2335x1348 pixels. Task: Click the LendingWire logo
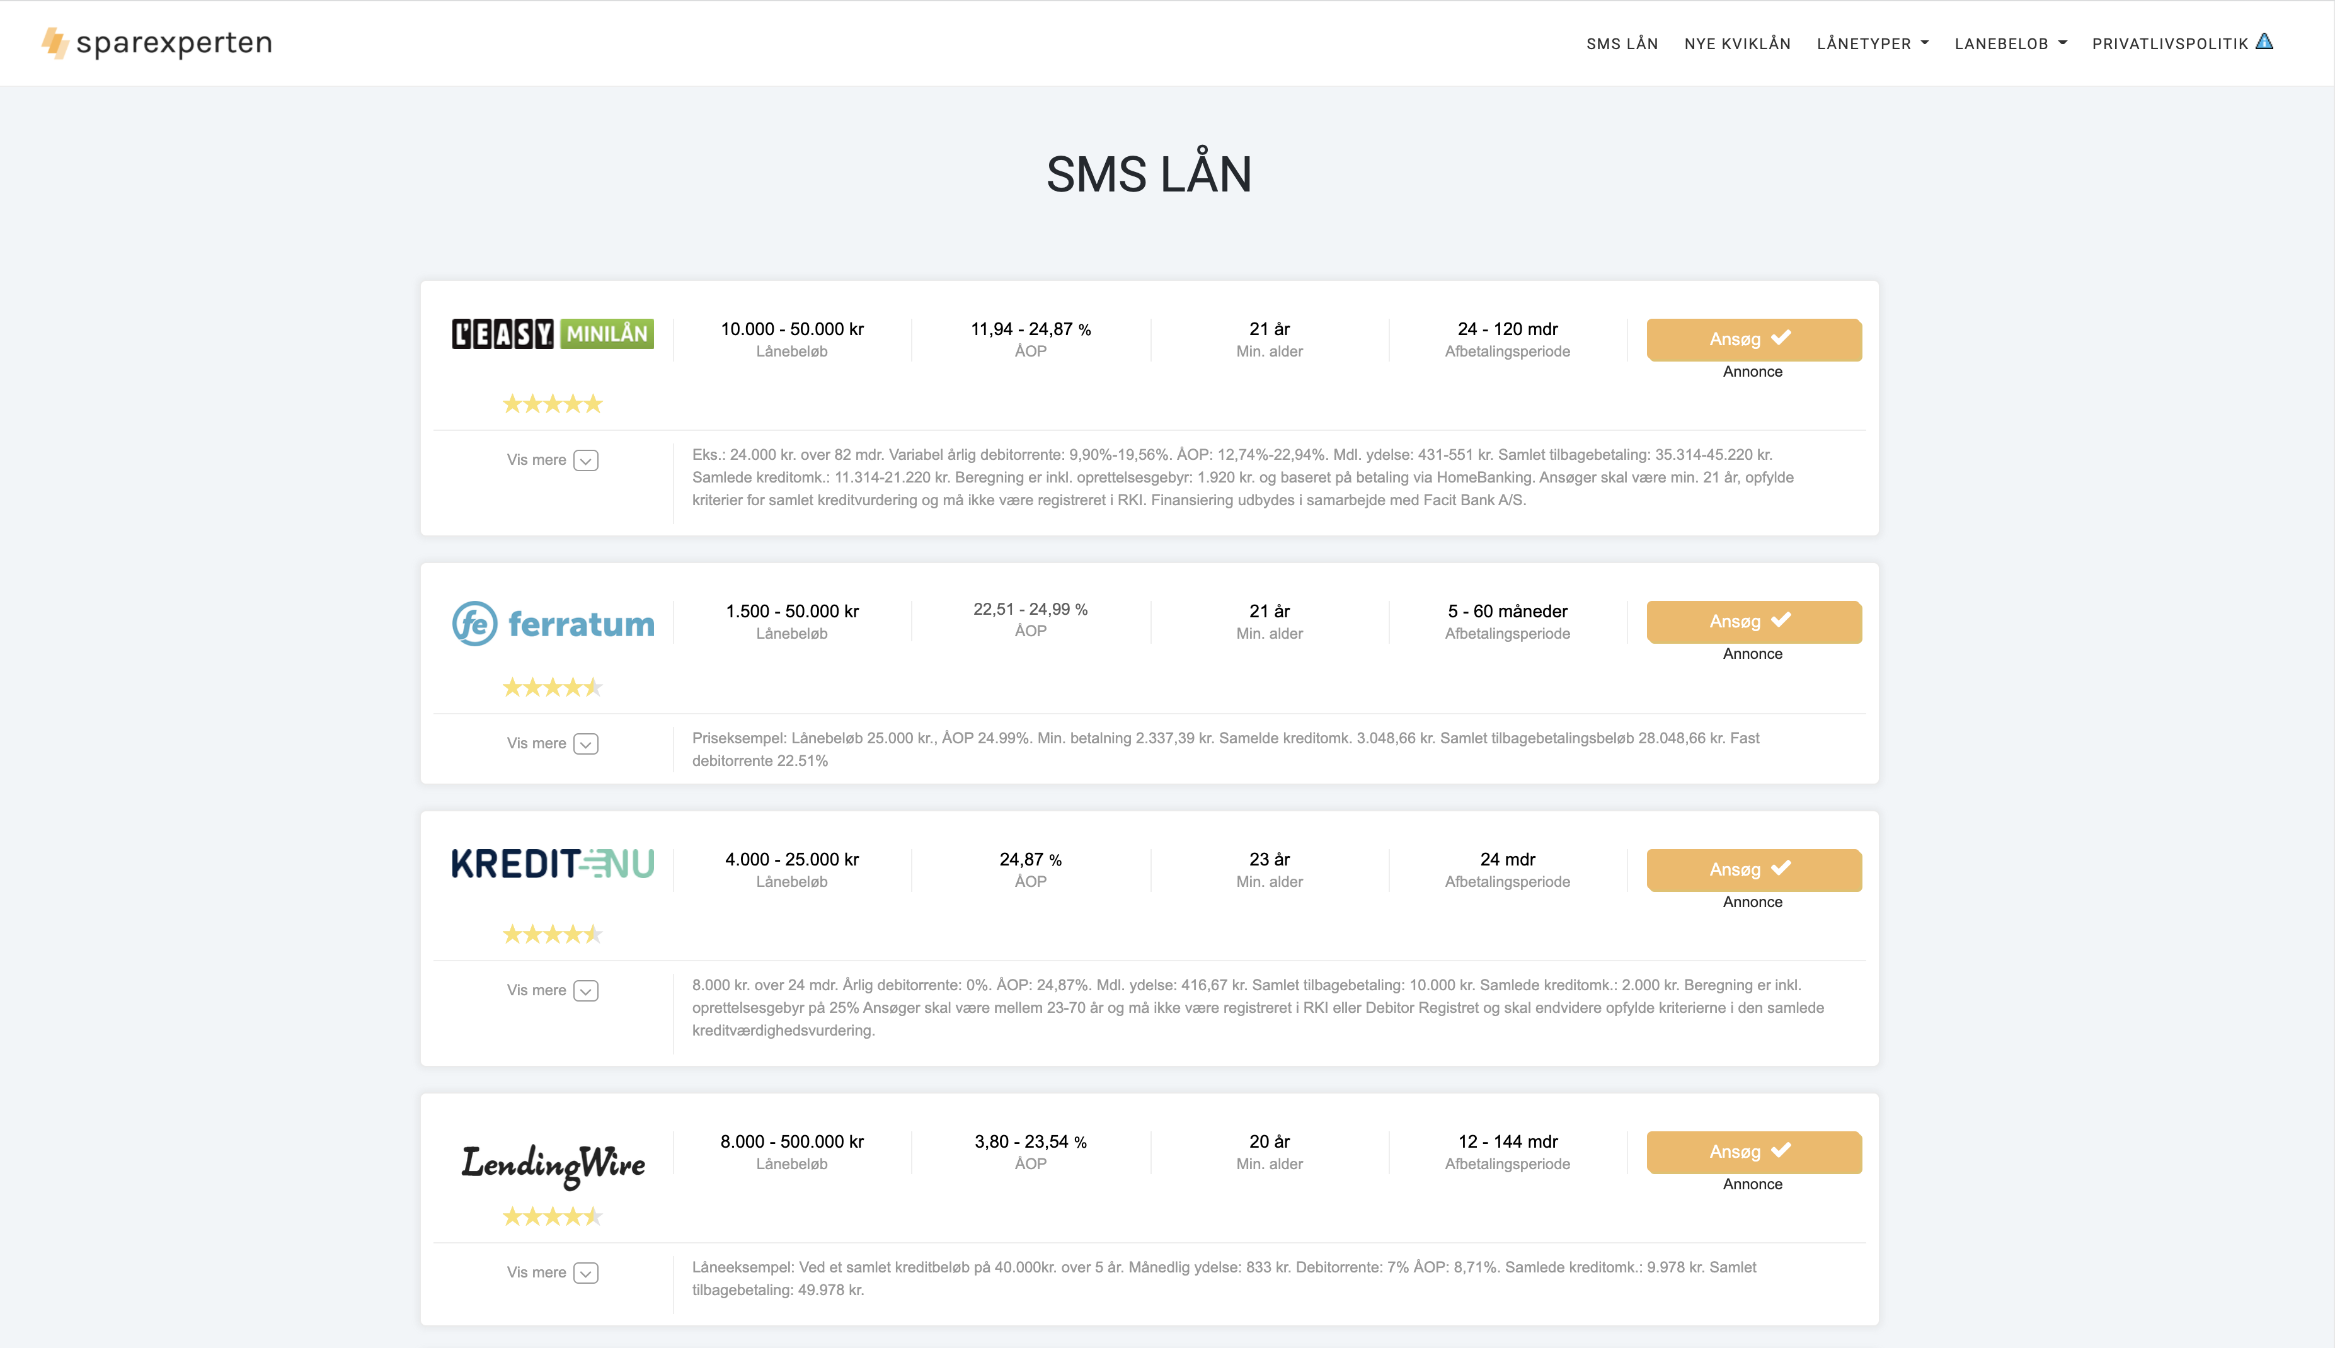click(553, 1164)
